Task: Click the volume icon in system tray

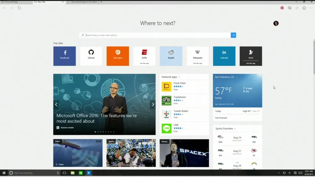Action: click(x=289, y=173)
